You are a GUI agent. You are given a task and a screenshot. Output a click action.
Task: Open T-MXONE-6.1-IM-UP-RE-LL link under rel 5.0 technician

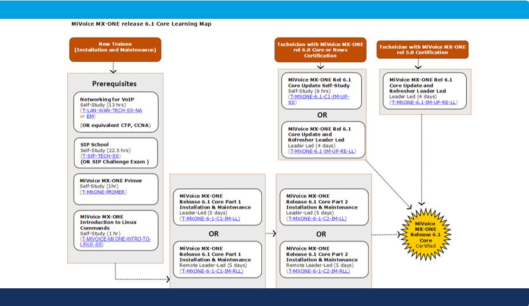coord(424,103)
